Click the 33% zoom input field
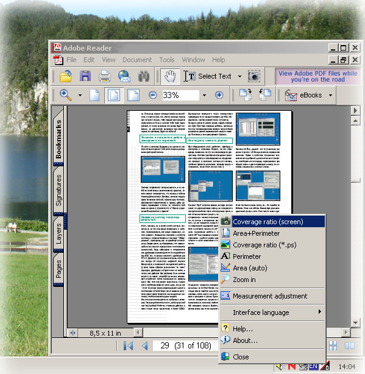Screen dimensions: 365x374 click(x=180, y=95)
